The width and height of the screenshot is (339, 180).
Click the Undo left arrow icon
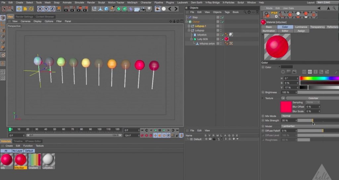(x=170, y=9)
